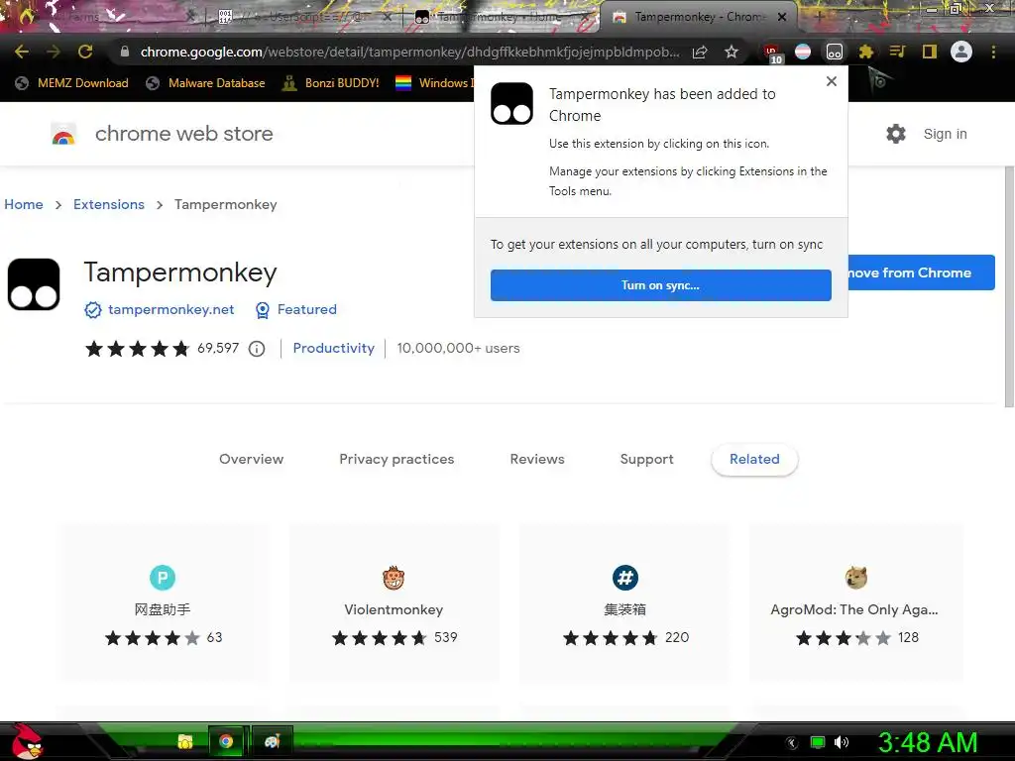Click the address bar URL

[409, 52]
